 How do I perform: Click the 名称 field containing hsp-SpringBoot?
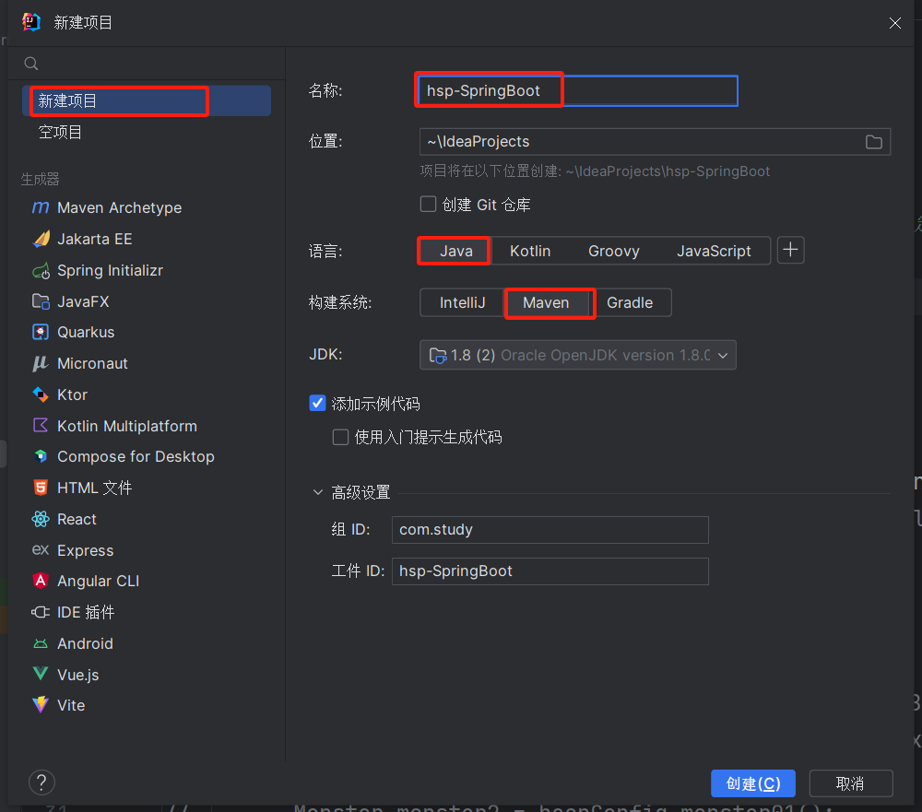click(579, 90)
